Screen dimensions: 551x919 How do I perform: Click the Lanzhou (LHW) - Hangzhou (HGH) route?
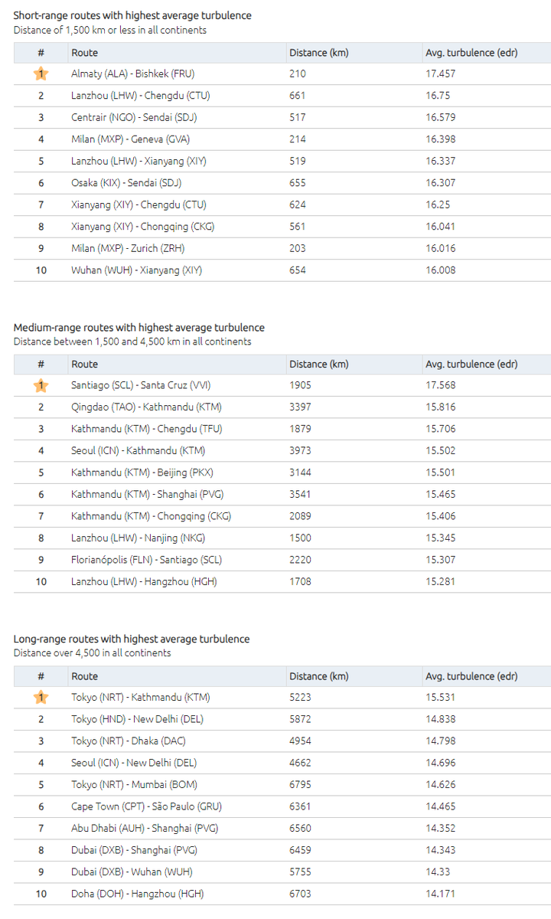pos(144,581)
